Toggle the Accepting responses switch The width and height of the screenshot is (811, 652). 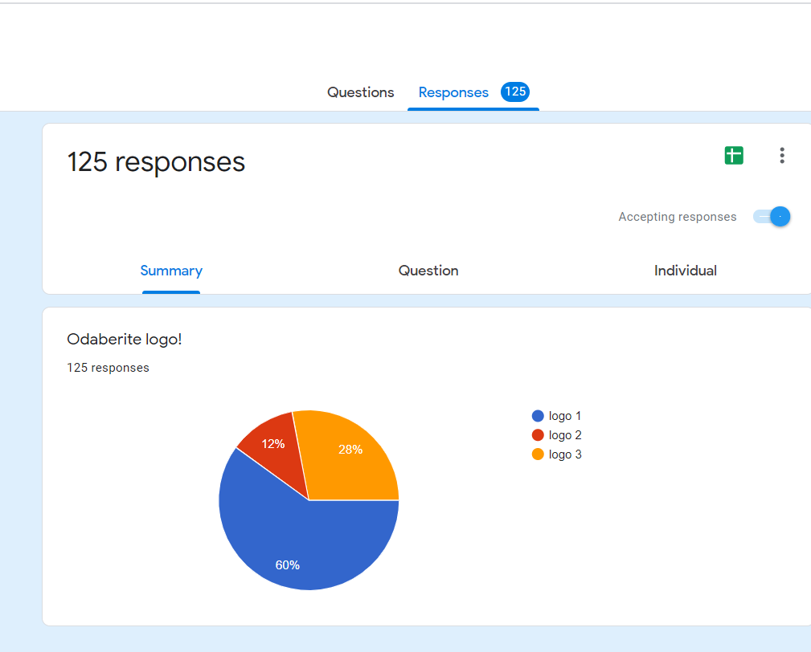point(772,217)
